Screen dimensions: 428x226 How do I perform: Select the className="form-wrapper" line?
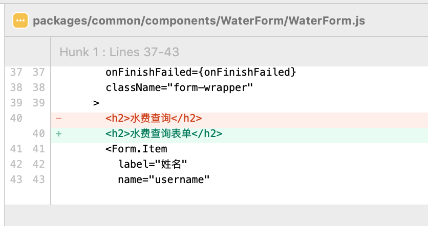(179, 87)
